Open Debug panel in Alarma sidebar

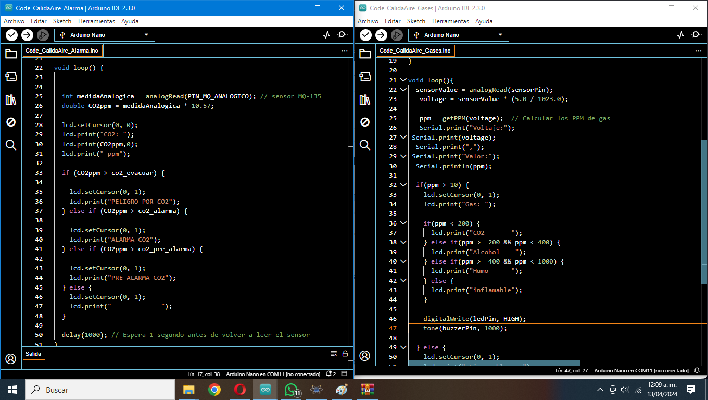click(x=11, y=122)
